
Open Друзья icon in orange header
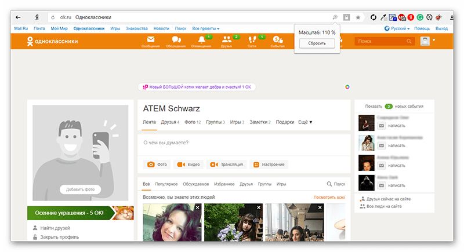(227, 39)
